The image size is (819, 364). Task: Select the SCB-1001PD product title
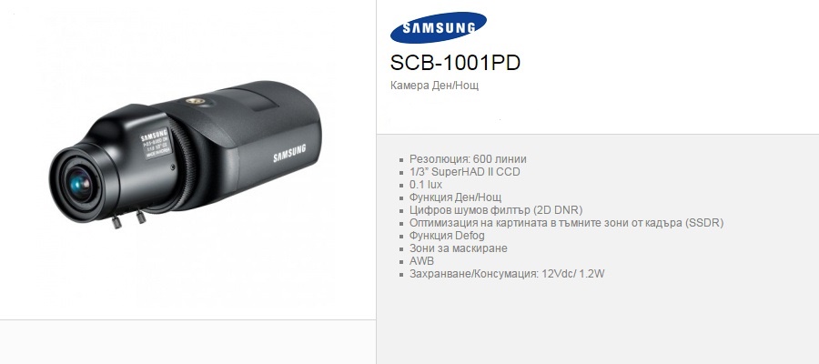pyautogui.click(x=455, y=63)
